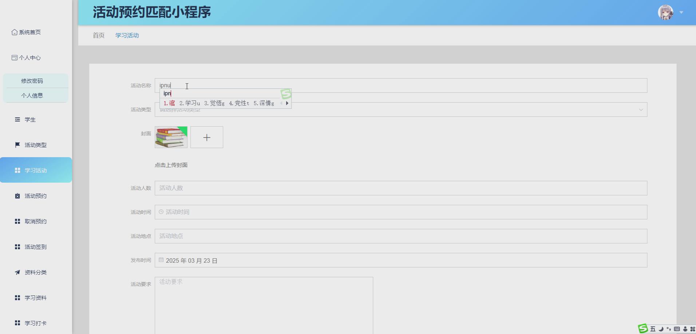Click the 系统首页 home icon

pyautogui.click(x=15, y=32)
